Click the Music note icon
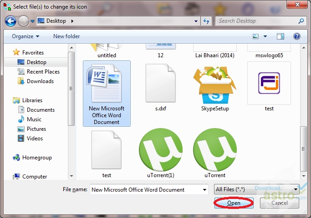The height and width of the screenshot is (218, 311). [x=21, y=119]
